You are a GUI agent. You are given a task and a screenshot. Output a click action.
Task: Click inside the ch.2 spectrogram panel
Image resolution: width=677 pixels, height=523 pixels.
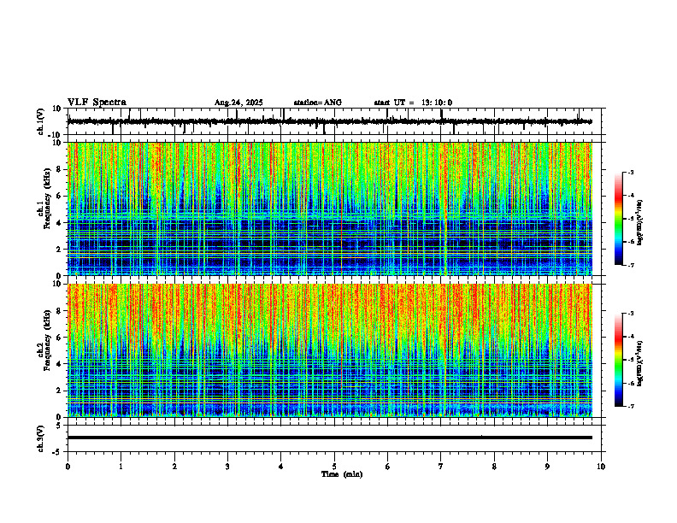tap(330, 350)
